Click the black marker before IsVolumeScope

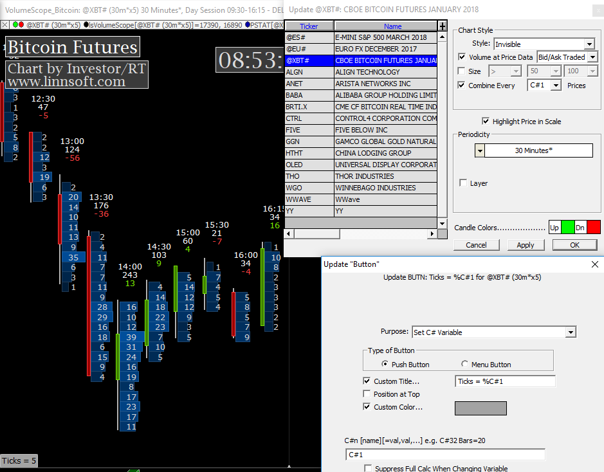86,25
